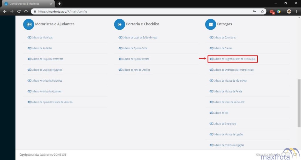The width and height of the screenshot is (301, 160).
Task: Open Cadastro de Itens de Checklist
Action: [136, 70]
